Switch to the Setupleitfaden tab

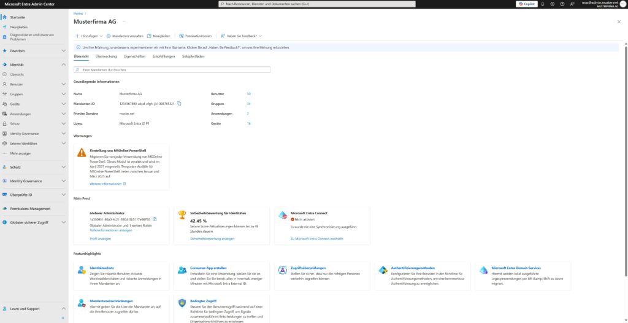click(x=193, y=56)
